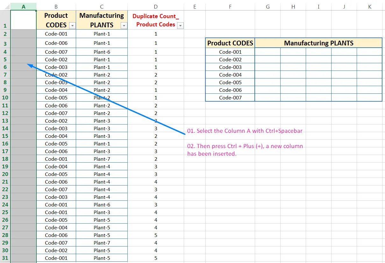Click the instruction text about Ctrl + Plus
The image size is (385, 263).
point(245,146)
